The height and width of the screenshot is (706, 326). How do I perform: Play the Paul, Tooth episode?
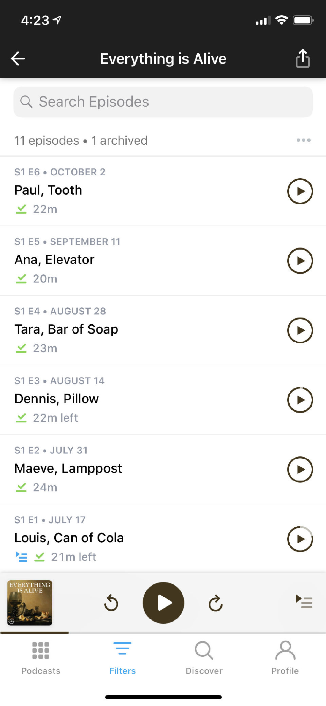[x=300, y=191]
